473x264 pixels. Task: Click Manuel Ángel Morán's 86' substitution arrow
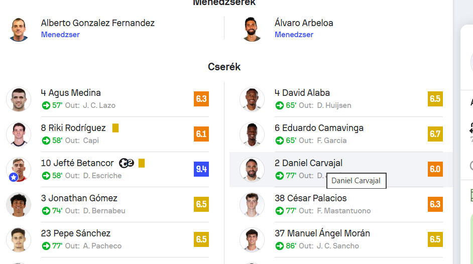click(280, 246)
